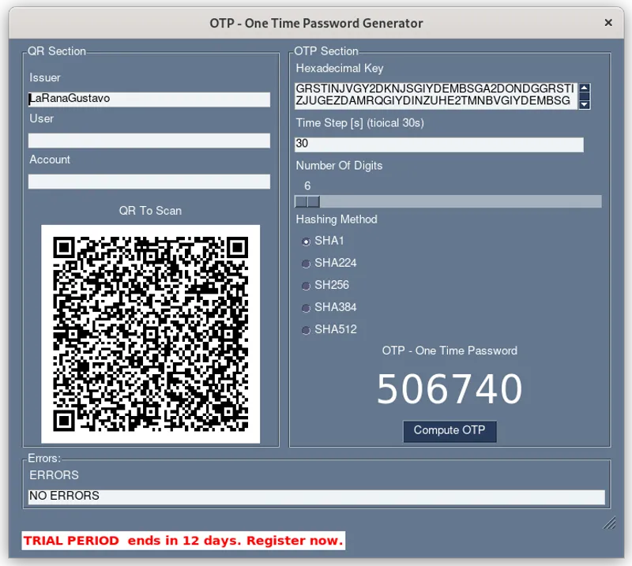Click the hexadecimal key scroll down arrow
The height and width of the screenshot is (566, 632).
click(x=585, y=104)
